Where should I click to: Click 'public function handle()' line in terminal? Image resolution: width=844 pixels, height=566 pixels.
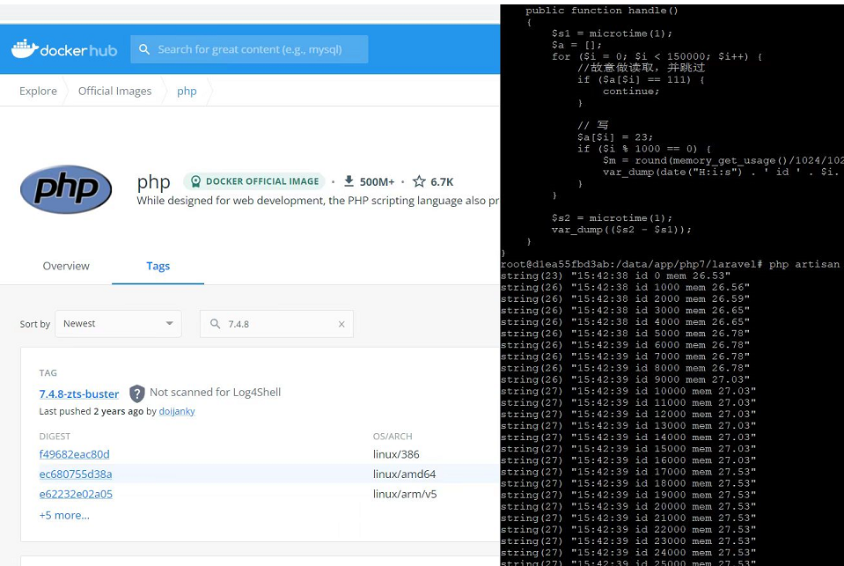coord(602,11)
